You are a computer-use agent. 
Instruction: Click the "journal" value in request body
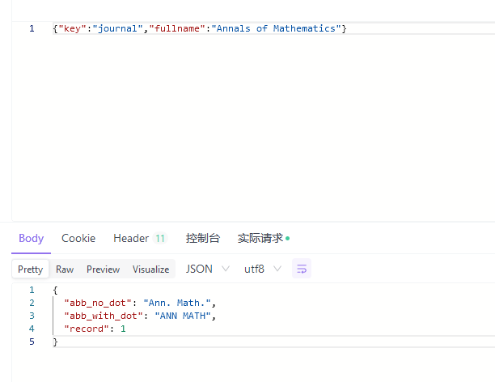(117, 28)
